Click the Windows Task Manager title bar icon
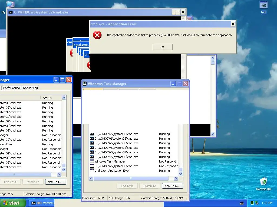 pos(85,84)
